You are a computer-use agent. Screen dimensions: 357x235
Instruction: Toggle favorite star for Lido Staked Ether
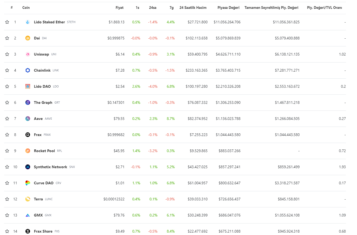[x=7, y=22]
